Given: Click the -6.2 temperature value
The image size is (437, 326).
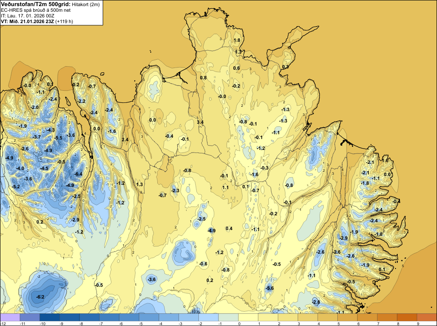Looking at the screenshot, I should click(x=40, y=297).
